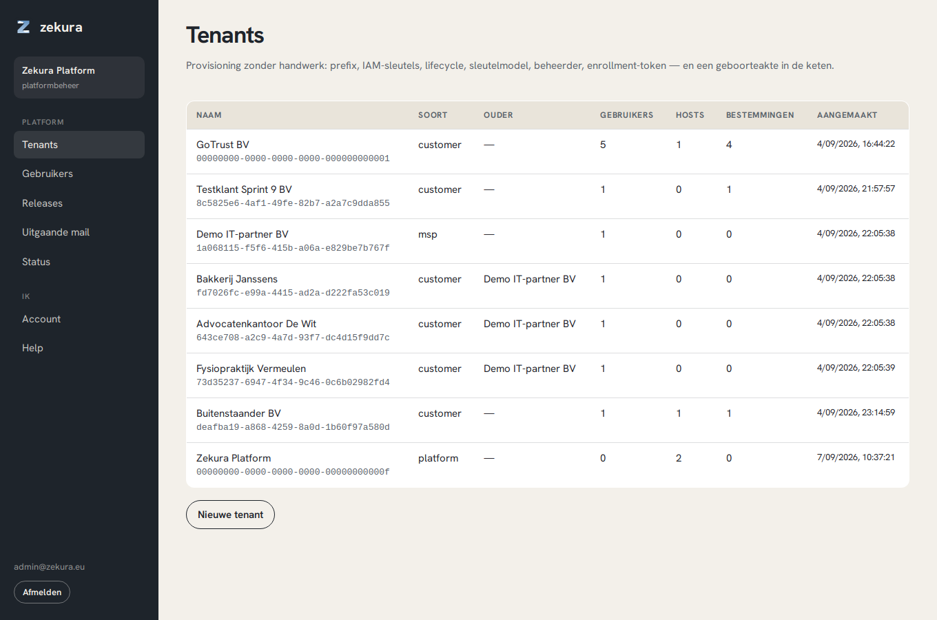
Task: Open Account settings in the sidebar
Action: click(79, 319)
